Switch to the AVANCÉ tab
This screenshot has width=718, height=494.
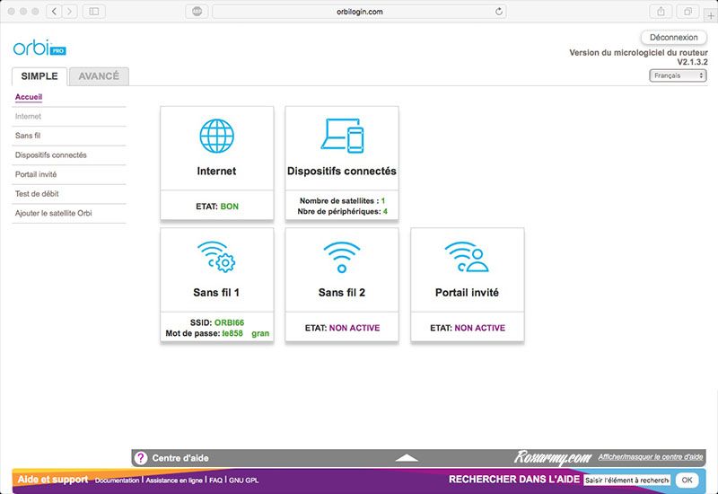(99, 76)
